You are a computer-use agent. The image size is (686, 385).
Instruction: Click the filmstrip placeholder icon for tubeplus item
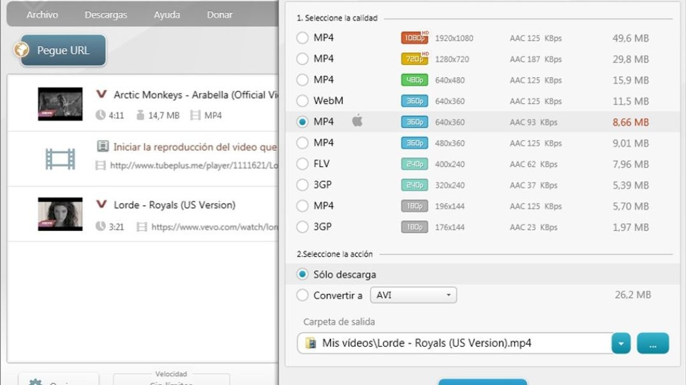point(61,159)
